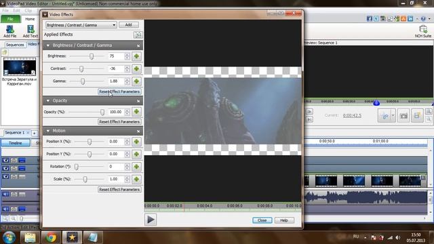Screen dimensions: 434x244
Task: Remove the Brightness / Contrast / Gamma effect
Action: coord(138,45)
